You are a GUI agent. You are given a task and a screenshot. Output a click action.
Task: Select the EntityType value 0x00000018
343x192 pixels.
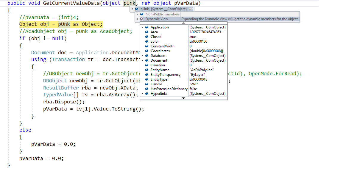198,79
